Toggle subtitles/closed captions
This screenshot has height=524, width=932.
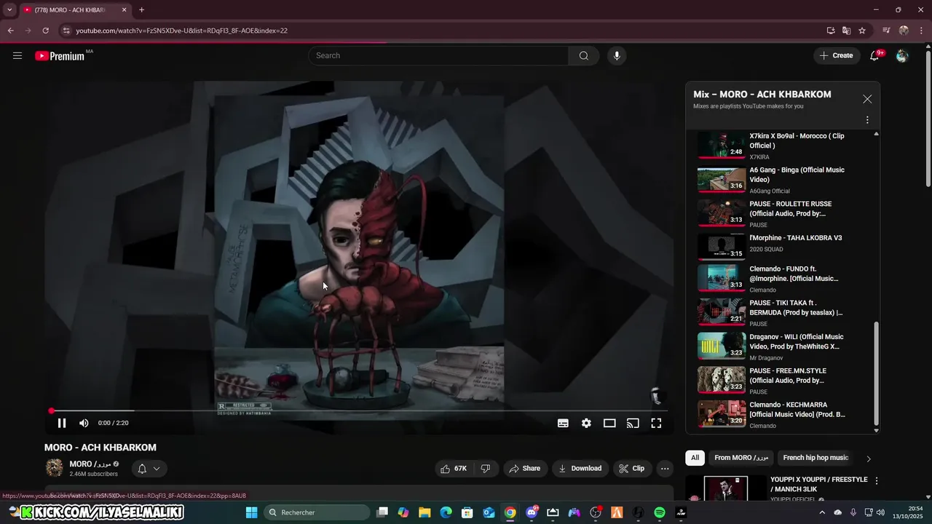(x=563, y=423)
